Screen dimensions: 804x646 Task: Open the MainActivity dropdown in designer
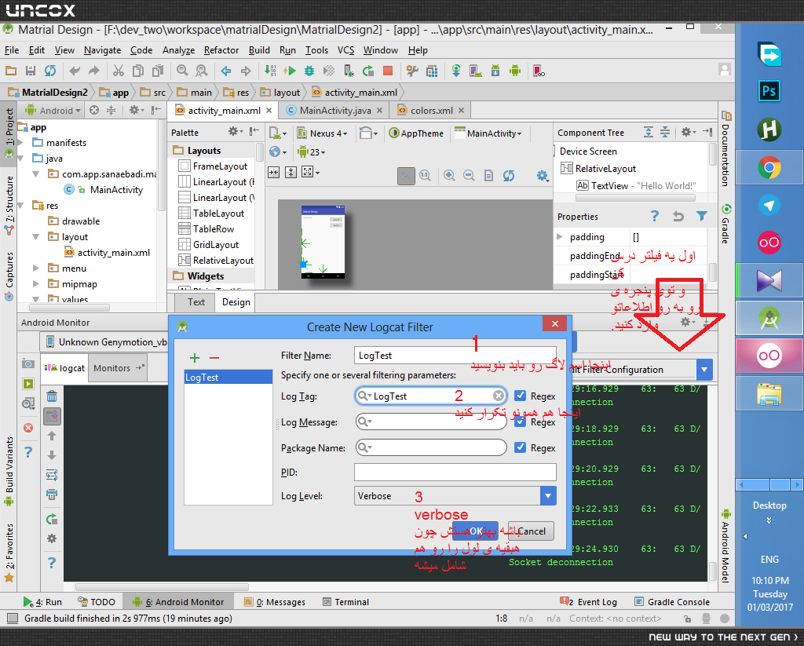(x=488, y=133)
